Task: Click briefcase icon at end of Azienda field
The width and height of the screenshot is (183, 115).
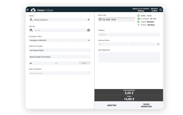Action: tap(89, 30)
